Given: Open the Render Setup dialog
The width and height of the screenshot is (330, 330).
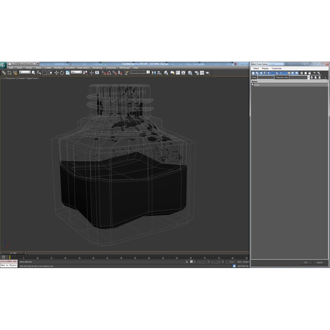Looking at the screenshot, I should (196, 73).
